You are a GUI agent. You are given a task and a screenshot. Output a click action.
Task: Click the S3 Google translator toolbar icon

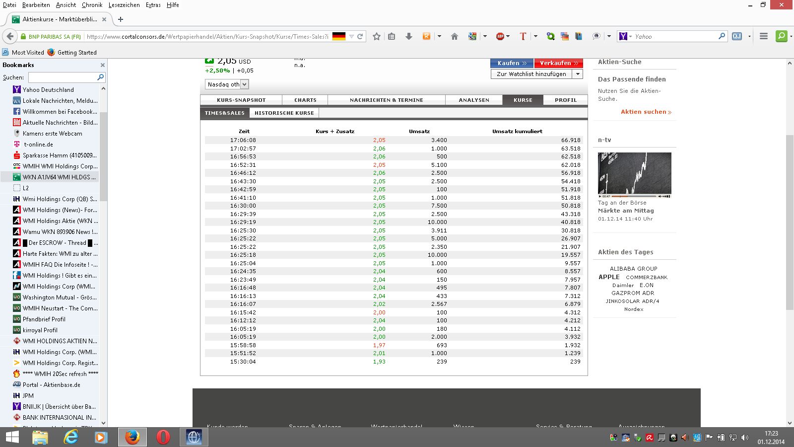tap(472, 36)
